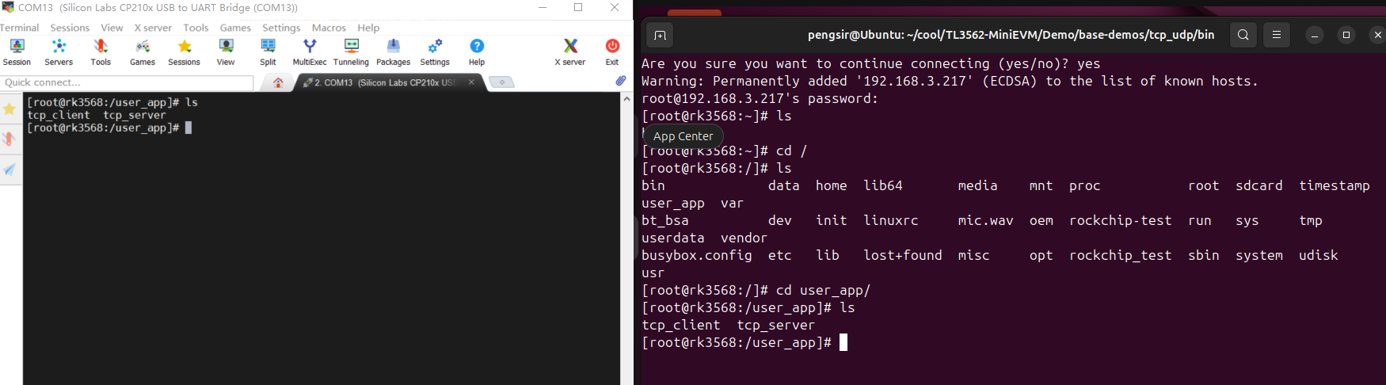Open the Macros menu
This screenshot has height=385, width=1386.
[x=329, y=28]
